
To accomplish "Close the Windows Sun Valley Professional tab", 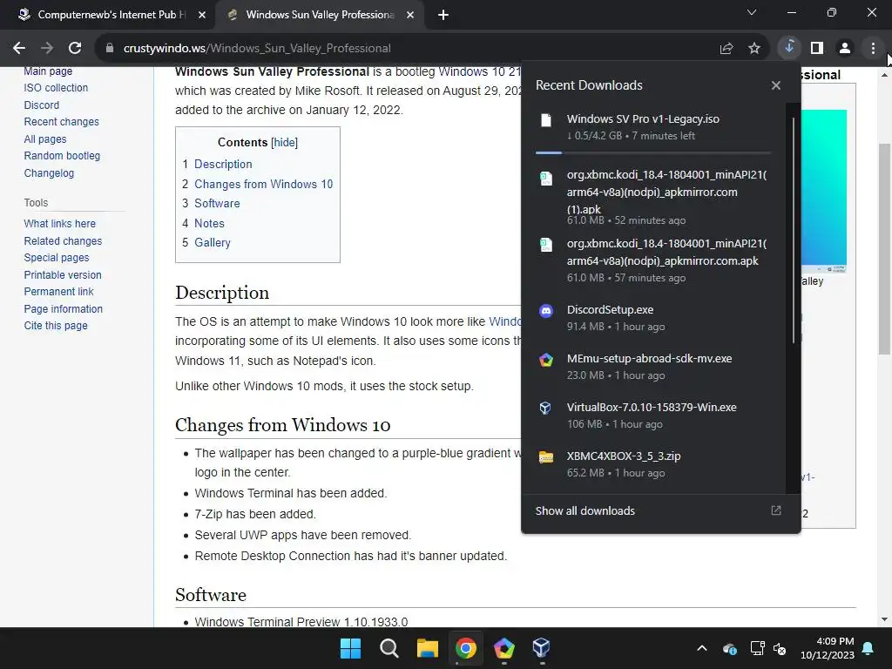I will 410,15.
